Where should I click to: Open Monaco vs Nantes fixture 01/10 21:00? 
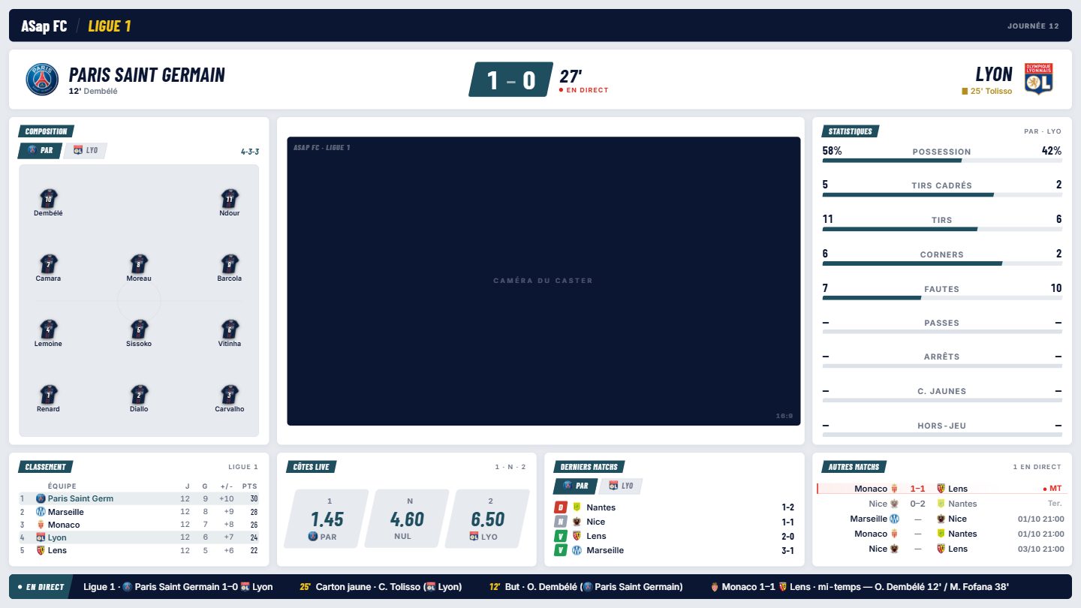pyautogui.click(x=942, y=534)
